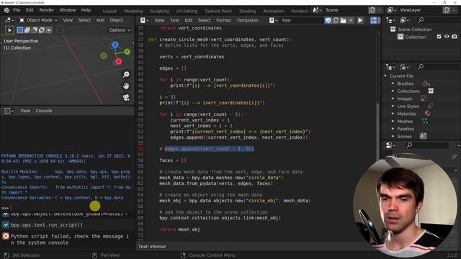Click the Scene name field
Viewport: 461px width, 259px height.
coord(346,10)
